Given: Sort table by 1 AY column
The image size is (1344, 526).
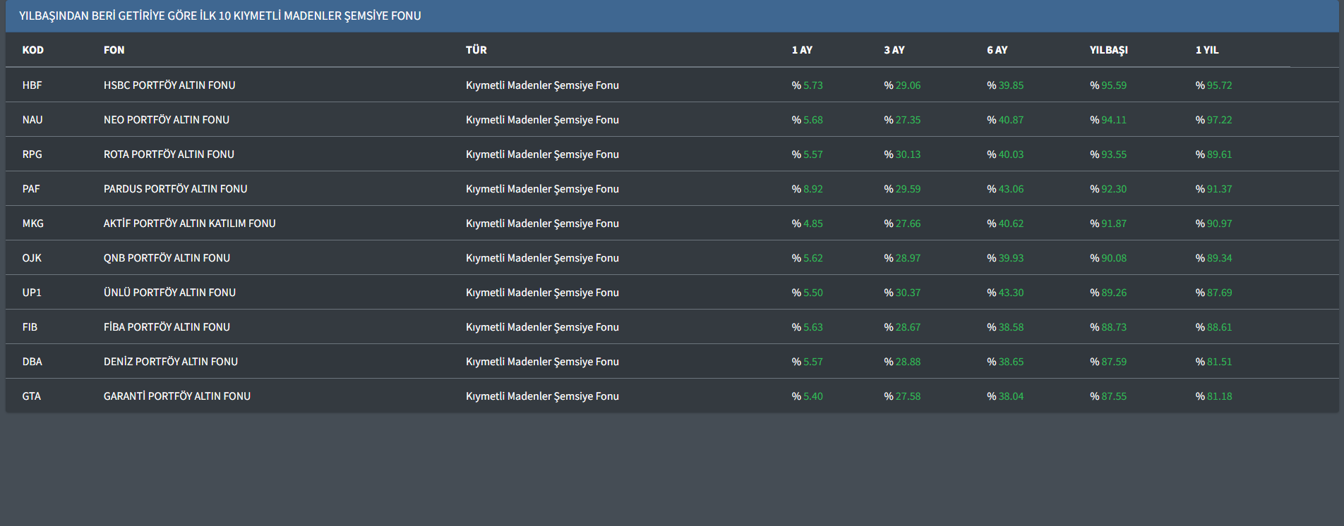Looking at the screenshot, I should click(x=802, y=50).
